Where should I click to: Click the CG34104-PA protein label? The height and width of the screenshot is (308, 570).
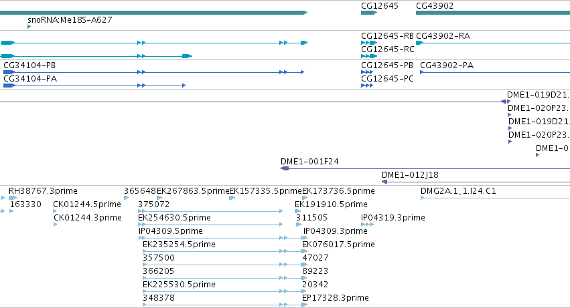point(30,79)
